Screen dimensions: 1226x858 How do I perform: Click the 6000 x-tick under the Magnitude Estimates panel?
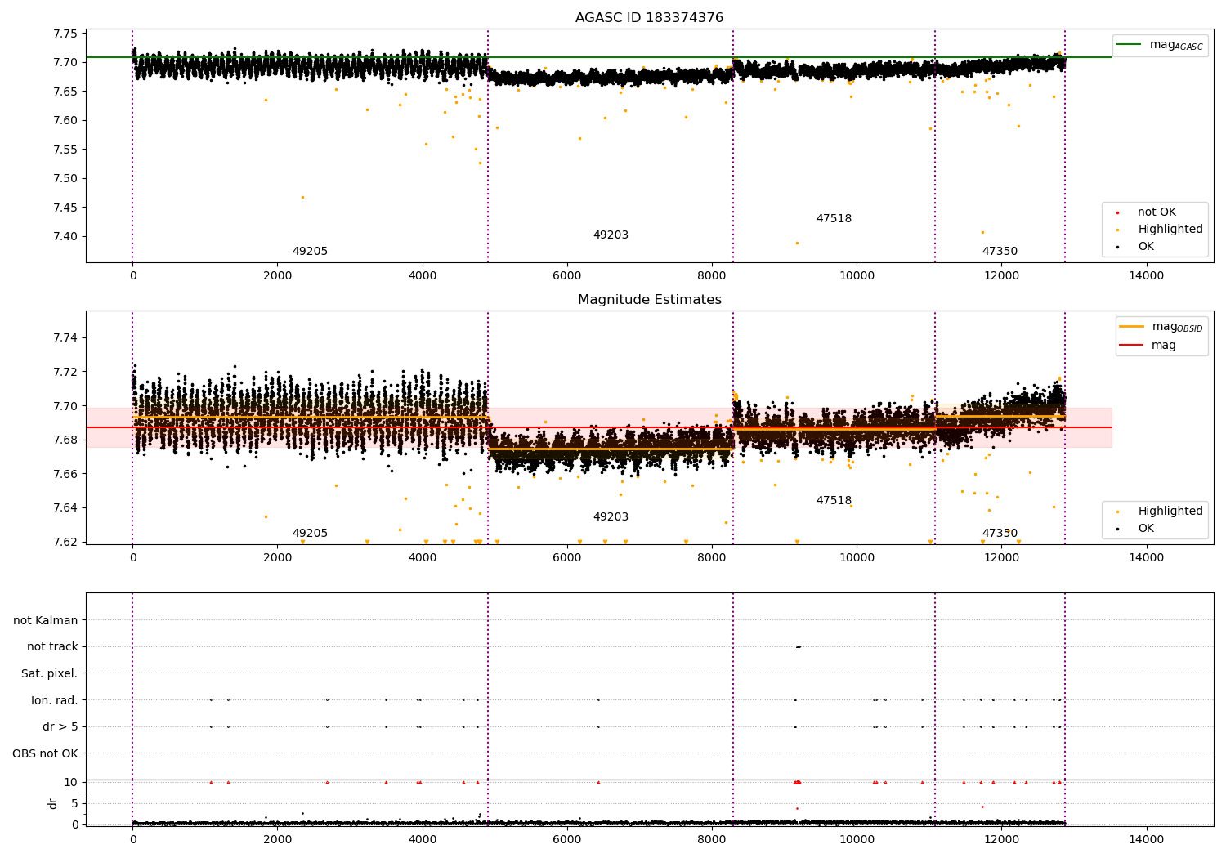point(567,558)
